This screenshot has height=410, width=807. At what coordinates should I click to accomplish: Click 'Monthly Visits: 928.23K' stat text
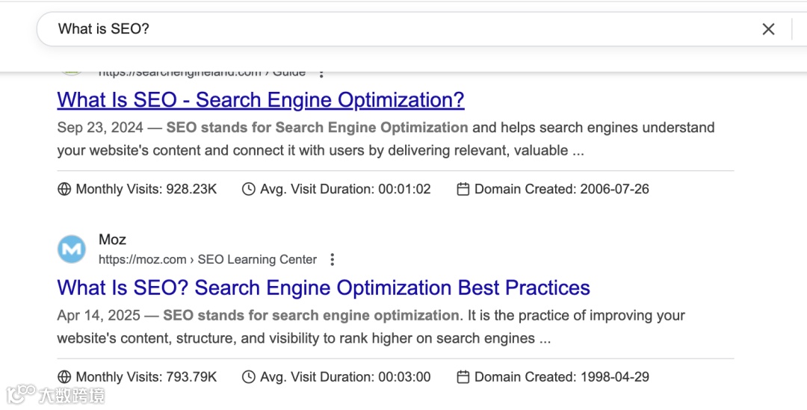click(146, 189)
